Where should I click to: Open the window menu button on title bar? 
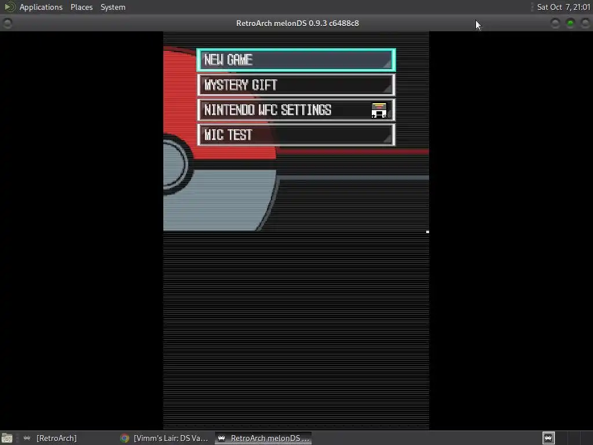click(7, 23)
